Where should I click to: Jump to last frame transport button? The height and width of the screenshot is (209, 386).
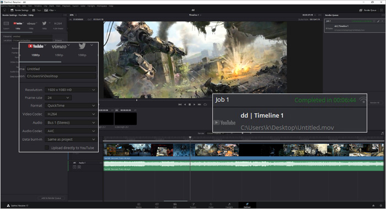(x=200, y=105)
